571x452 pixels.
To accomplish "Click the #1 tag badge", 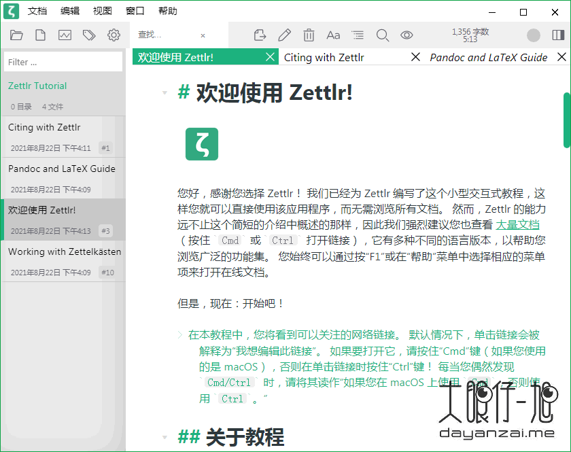I will pos(105,148).
